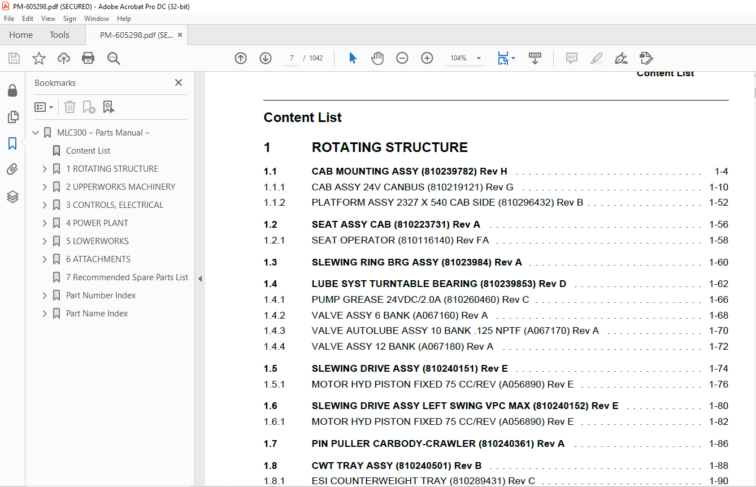Close the Bookmarks panel
Viewport: 756px width, 487px height.
click(x=179, y=82)
